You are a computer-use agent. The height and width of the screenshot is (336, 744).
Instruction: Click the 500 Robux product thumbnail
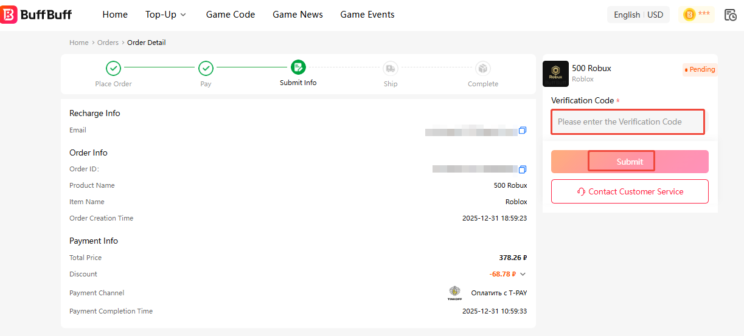coord(555,74)
